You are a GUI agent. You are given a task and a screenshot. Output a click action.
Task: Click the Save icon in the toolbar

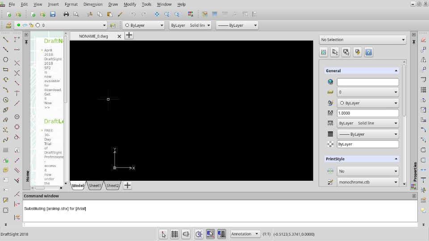(53, 14)
